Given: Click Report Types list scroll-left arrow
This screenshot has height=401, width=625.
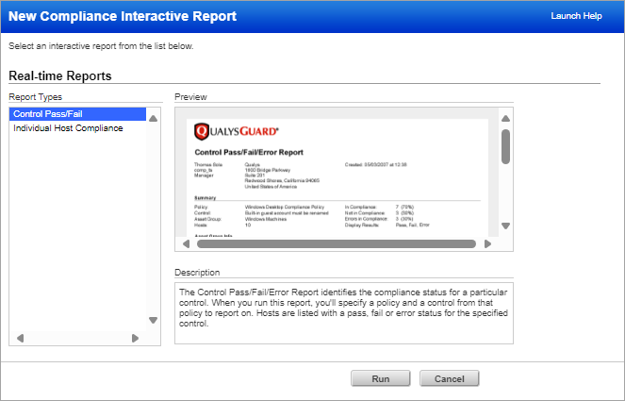Looking at the screenshot, I should pos(21,338).
